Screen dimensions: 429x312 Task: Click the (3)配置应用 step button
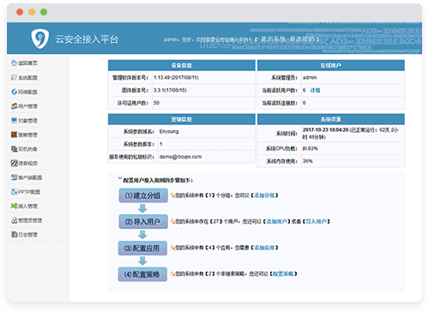pos(142,248)
